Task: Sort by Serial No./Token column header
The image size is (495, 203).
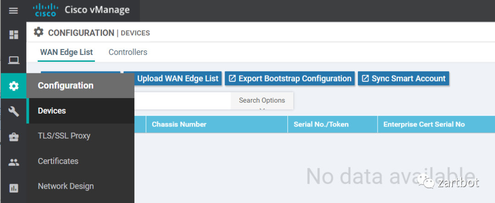Action: point(333,124)
